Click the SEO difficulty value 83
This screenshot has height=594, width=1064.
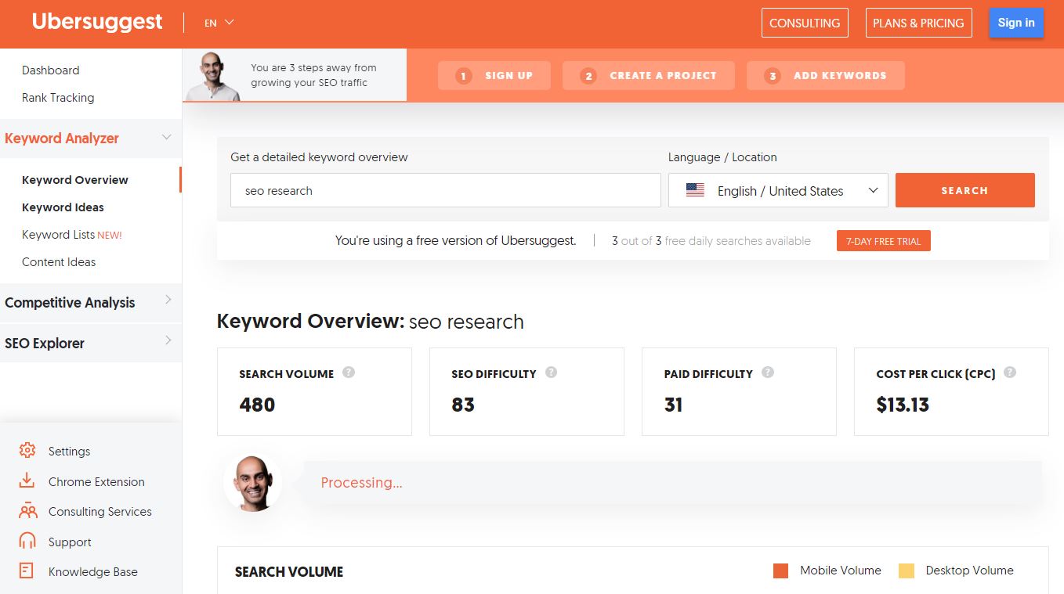tap(463, 405)
